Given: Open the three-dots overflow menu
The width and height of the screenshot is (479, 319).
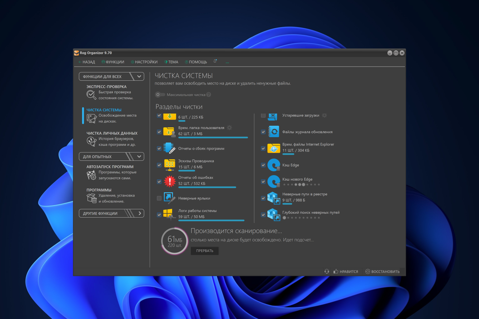Looking at the screenshot, I should (227, 62).
